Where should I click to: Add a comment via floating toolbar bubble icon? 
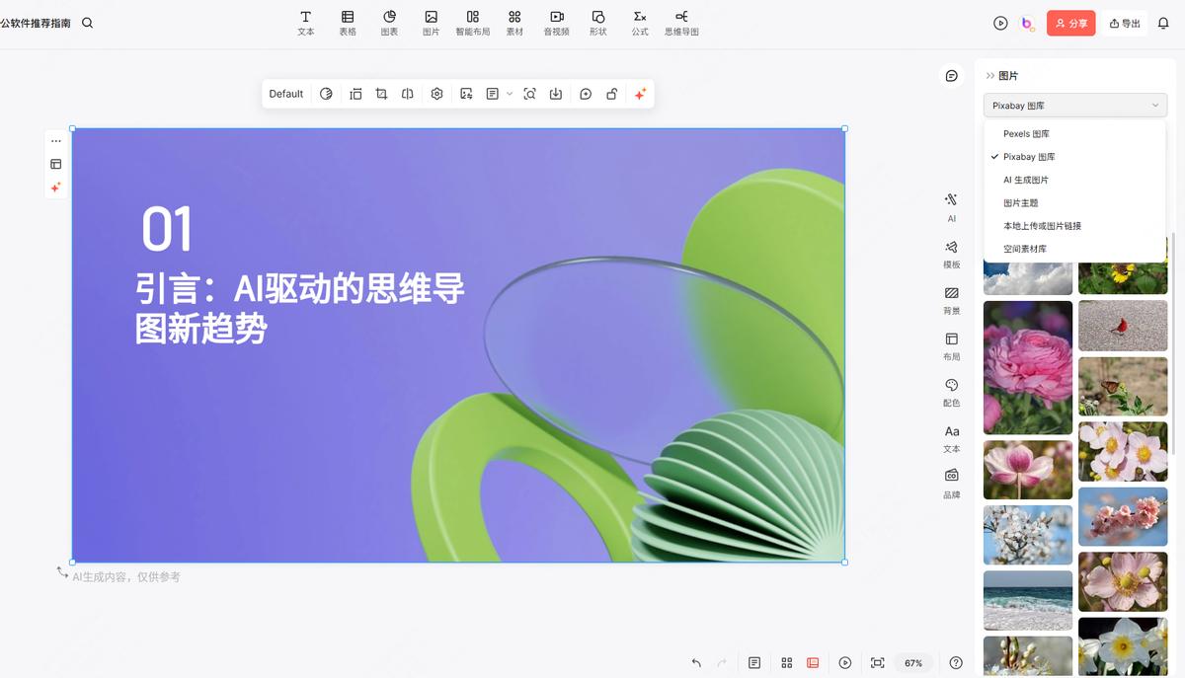click(586, 94)
